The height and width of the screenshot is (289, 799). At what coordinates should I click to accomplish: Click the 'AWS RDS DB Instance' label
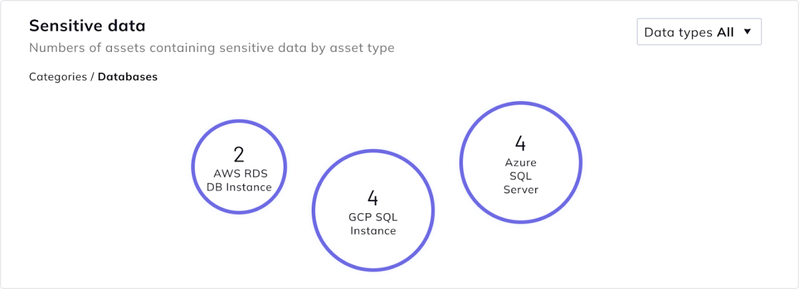point(239,180)
